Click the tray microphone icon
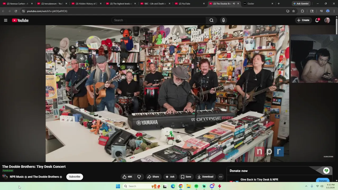This screenshot has width=338, height=190. [x=312, y=186]
